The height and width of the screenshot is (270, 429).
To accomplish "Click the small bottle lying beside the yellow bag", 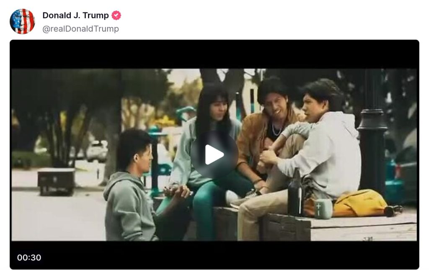I will coord(393,210).
